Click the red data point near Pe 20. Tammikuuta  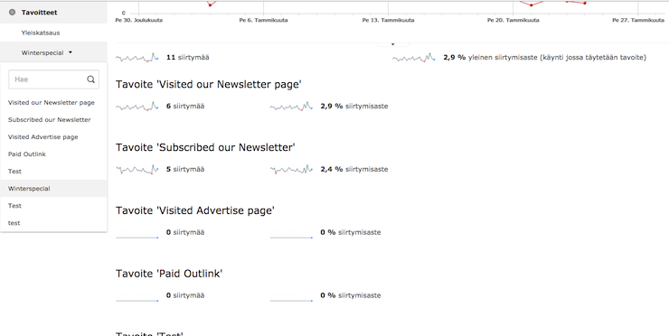[x=532, y=5]
